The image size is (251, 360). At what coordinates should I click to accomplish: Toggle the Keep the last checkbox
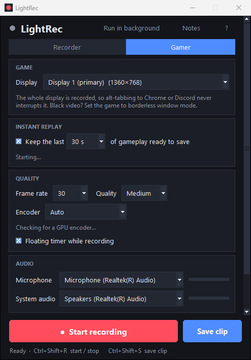pos(19,141)
